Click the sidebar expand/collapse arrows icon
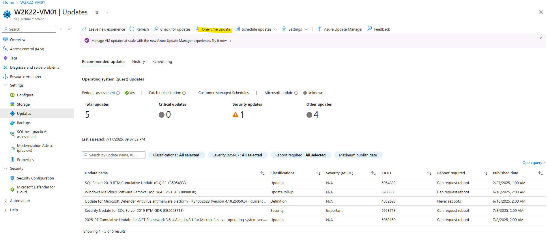Screen dimensions: 548x245 point(61,29)
